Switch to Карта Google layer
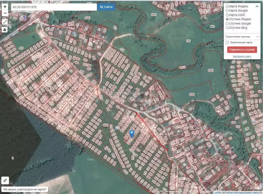 tap(227, 11)
